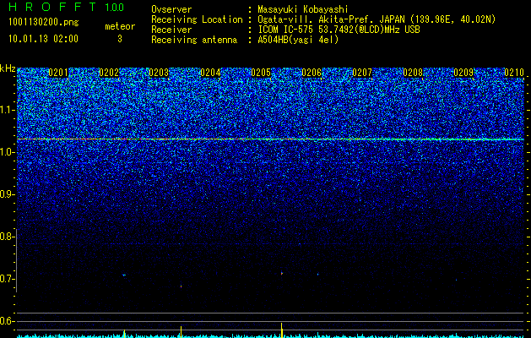The height and width of the screenshot is (338, 531).
Task: Click the 0208 time marker
Action: 413,73
